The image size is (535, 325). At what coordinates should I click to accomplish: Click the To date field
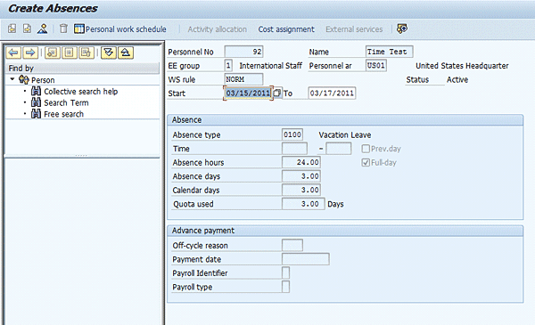(332, 93)
